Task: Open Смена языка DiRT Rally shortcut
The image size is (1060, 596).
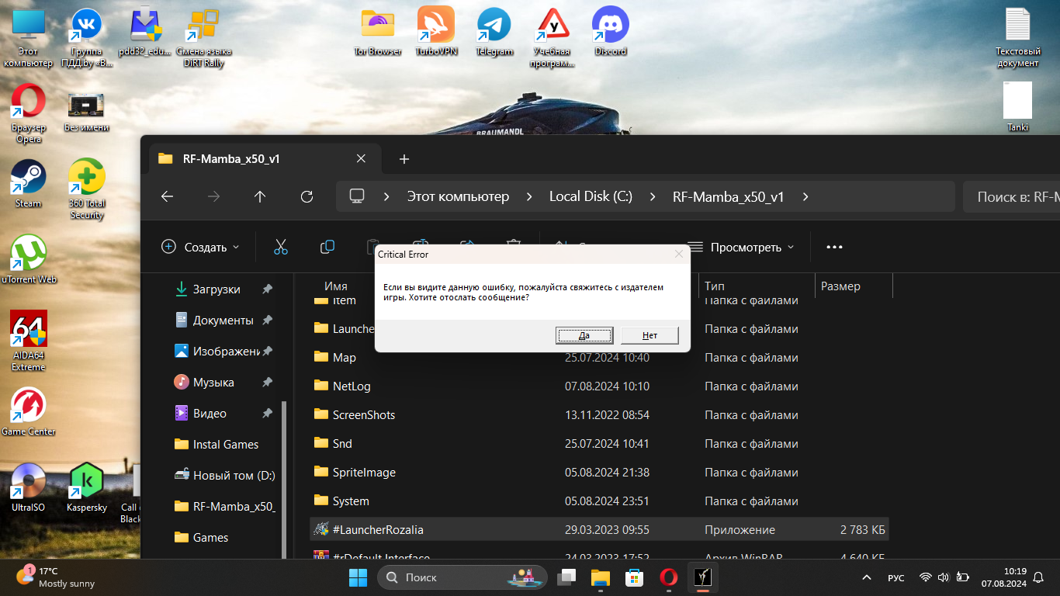Action: tap(203, 37)
